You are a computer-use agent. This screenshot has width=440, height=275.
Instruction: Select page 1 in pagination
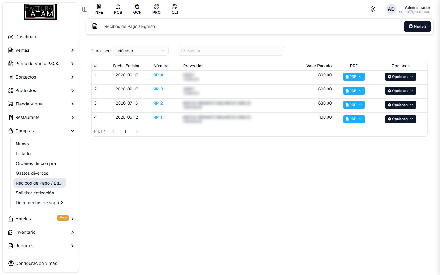click(125, 131)
